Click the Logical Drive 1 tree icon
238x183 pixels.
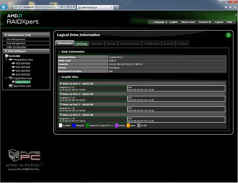pos(13,82)
